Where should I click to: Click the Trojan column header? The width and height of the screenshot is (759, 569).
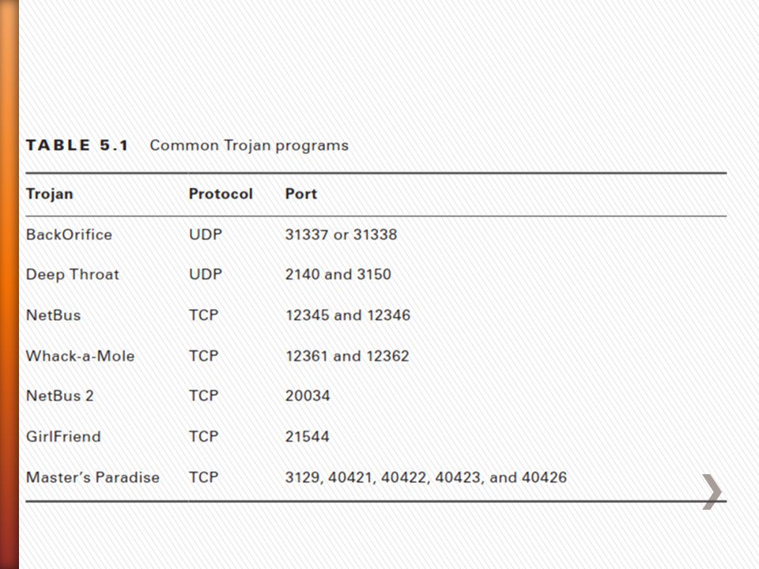click(x=49, y=194)
